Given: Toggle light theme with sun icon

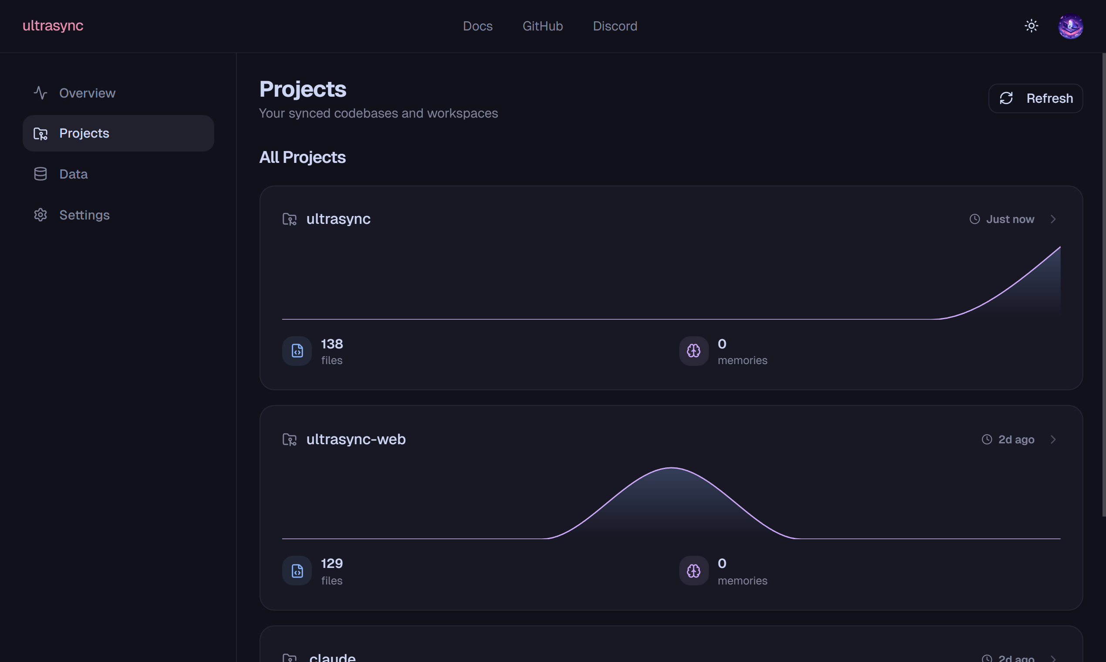Looking at the screenshot, I should tap(1031, 26).
